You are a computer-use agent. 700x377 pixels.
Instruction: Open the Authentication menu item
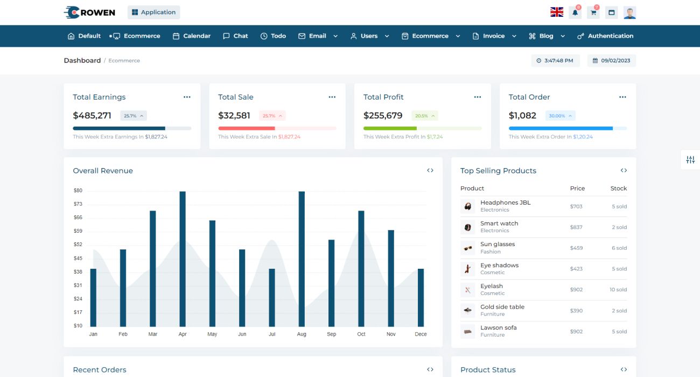point(605,36)
